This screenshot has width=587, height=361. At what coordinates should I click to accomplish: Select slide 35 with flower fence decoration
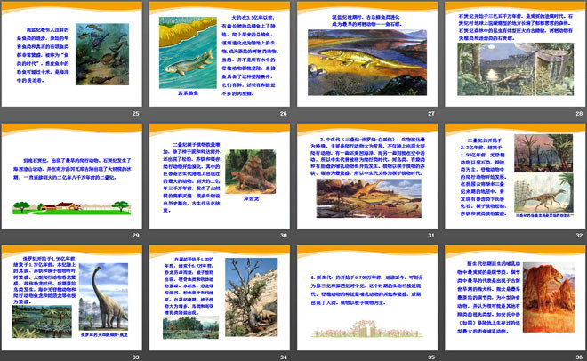[x=367, y=298]
